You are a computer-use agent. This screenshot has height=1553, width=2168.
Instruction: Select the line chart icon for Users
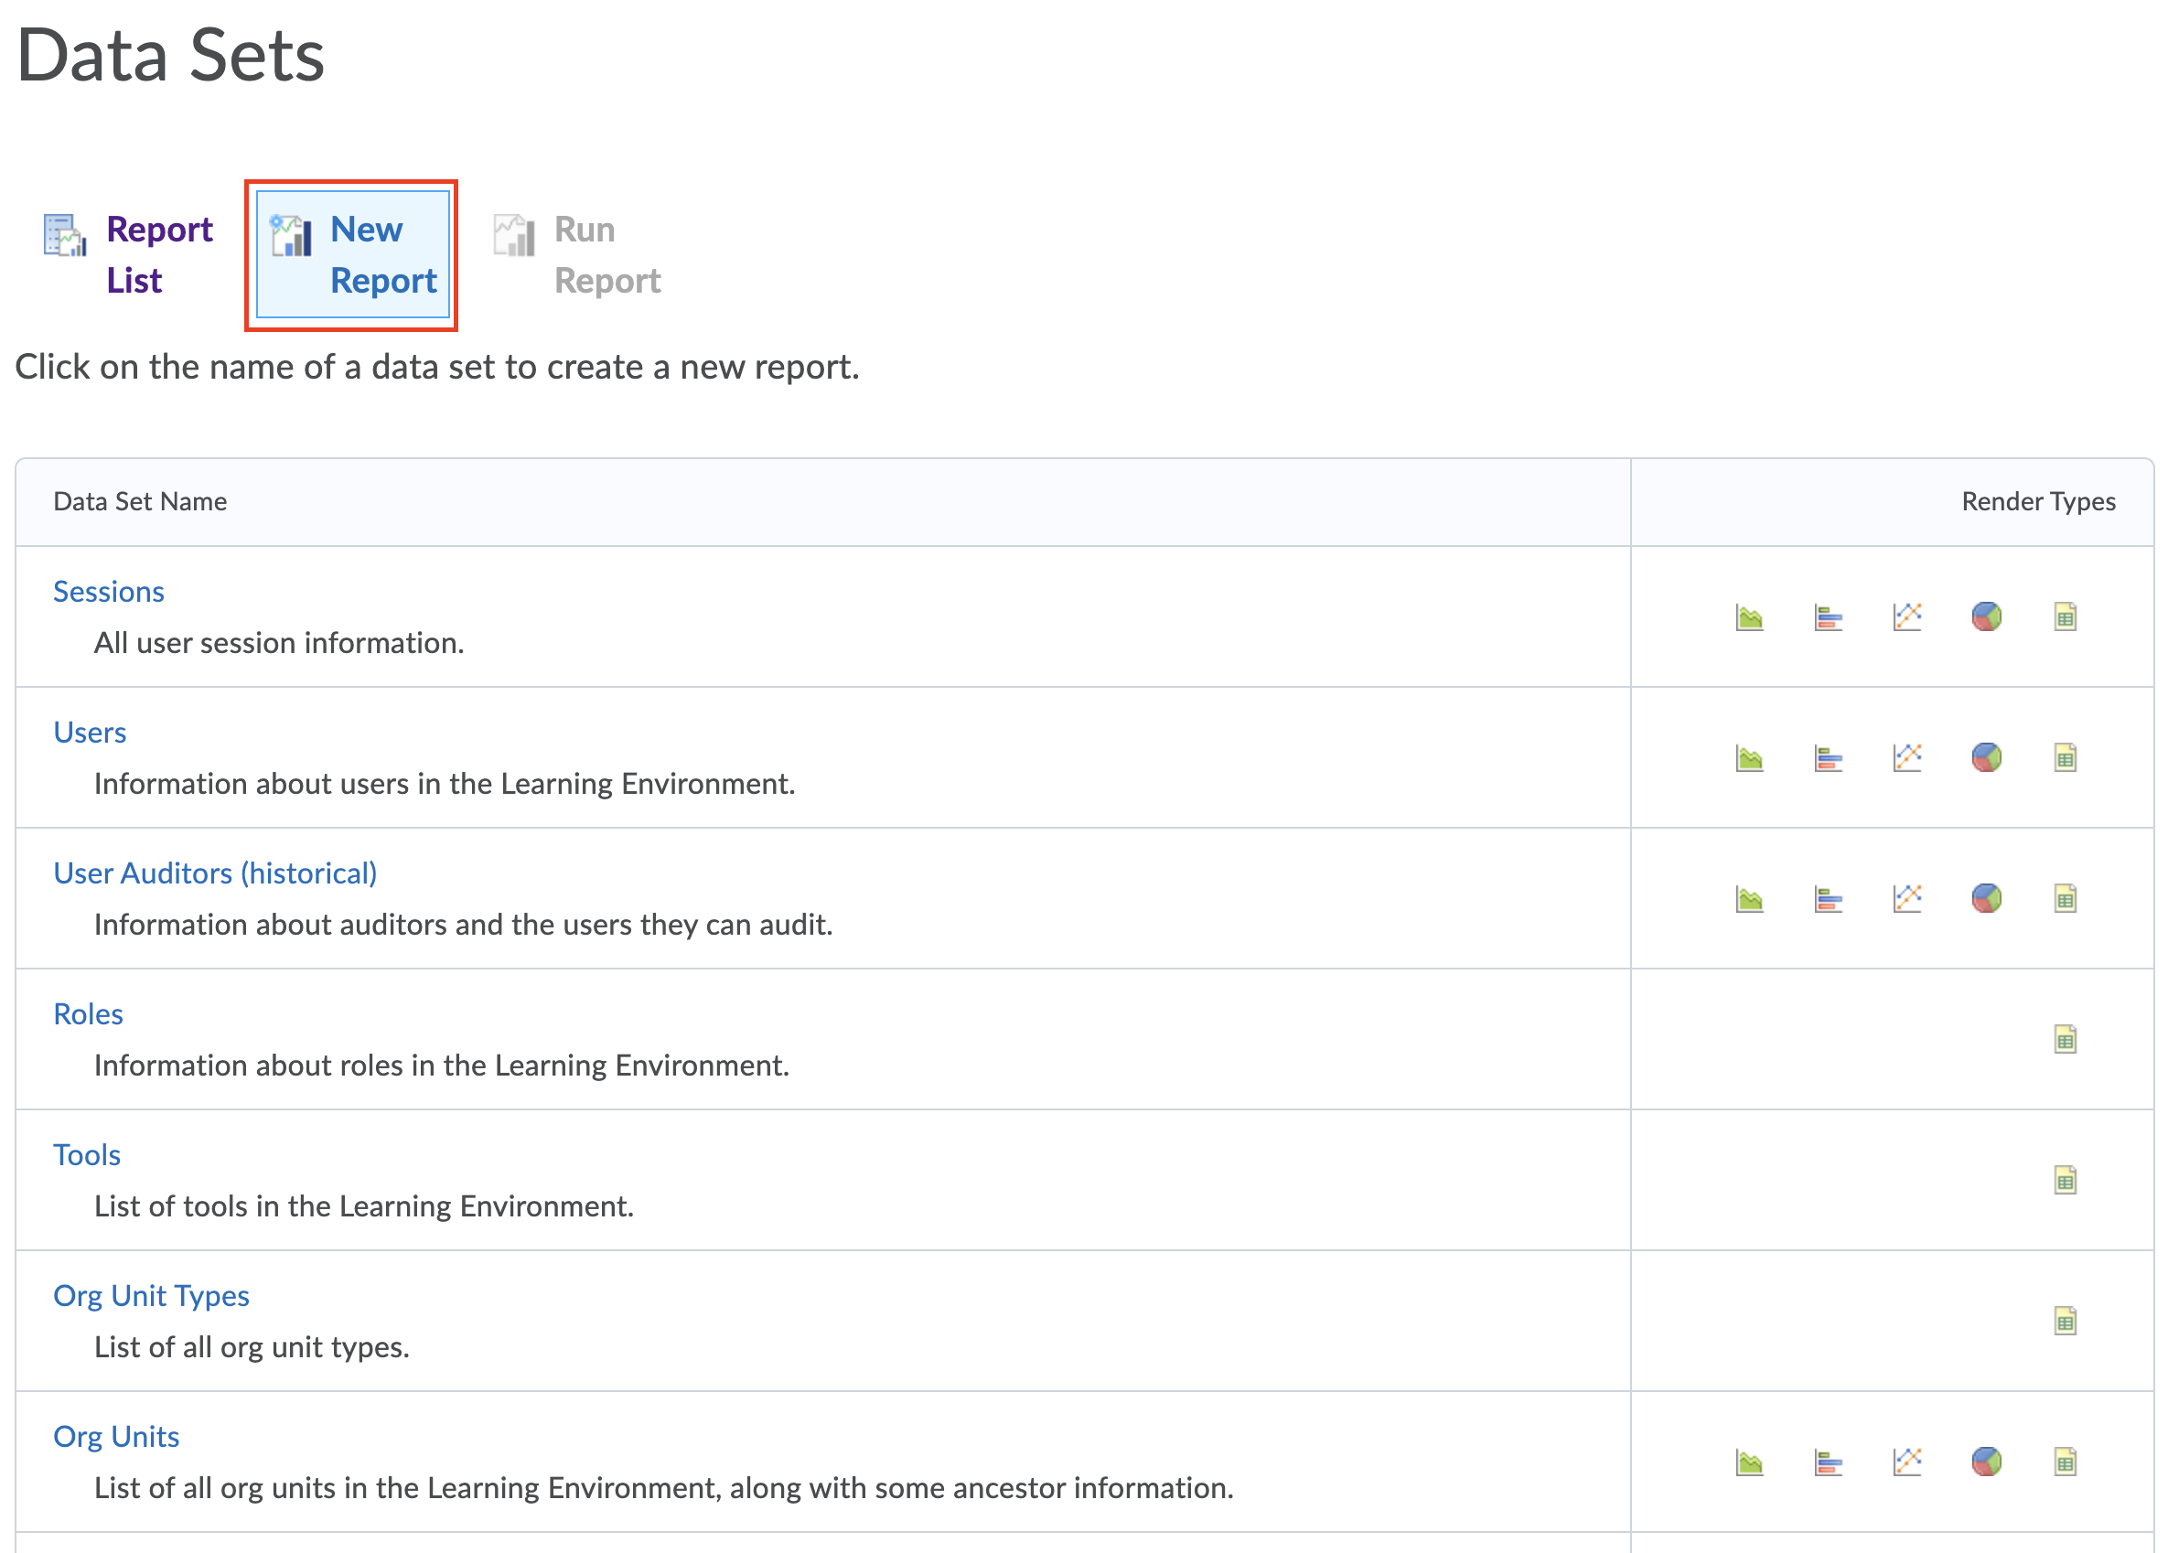(1907, 758)
